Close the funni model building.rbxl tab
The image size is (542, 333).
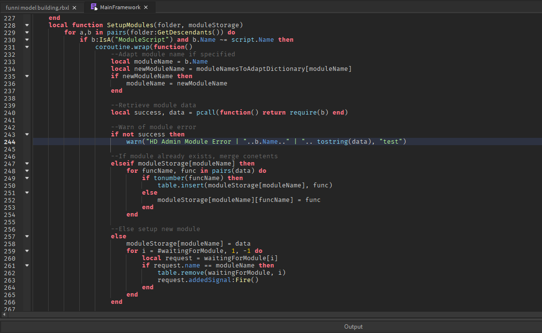pos(74,7)
